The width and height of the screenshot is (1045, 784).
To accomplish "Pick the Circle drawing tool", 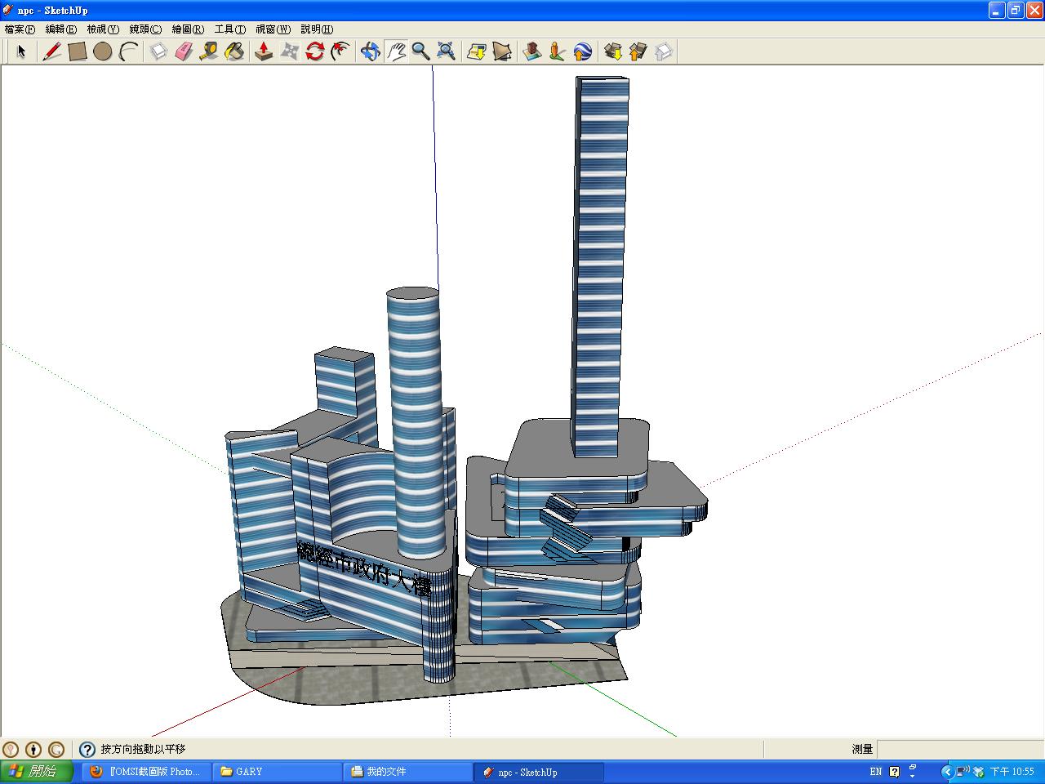I will [x=102, y=51].
